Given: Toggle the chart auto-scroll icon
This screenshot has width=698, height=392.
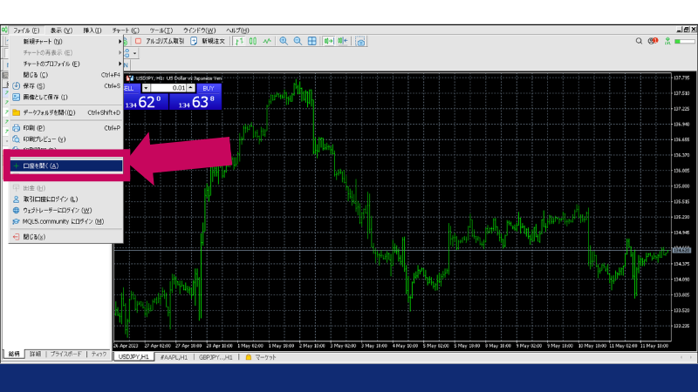Looking at the screenshot, I should pos(329,41).
